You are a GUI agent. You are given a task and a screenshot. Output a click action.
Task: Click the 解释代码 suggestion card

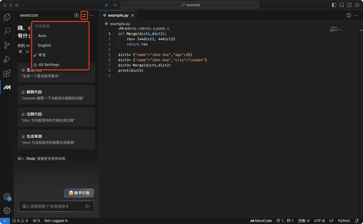(x=56, y=95)
